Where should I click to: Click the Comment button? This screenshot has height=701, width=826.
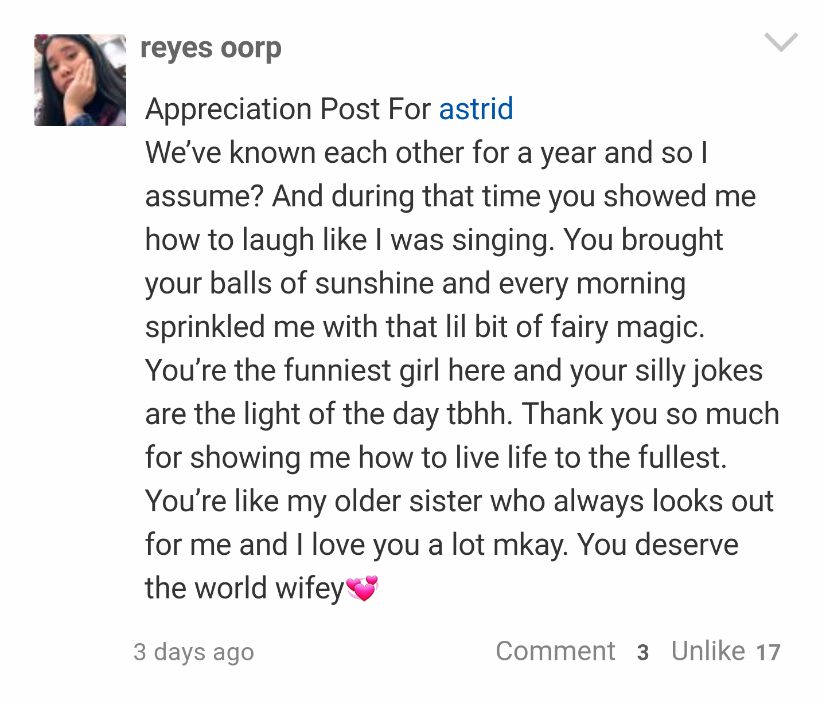pos(555,651)
